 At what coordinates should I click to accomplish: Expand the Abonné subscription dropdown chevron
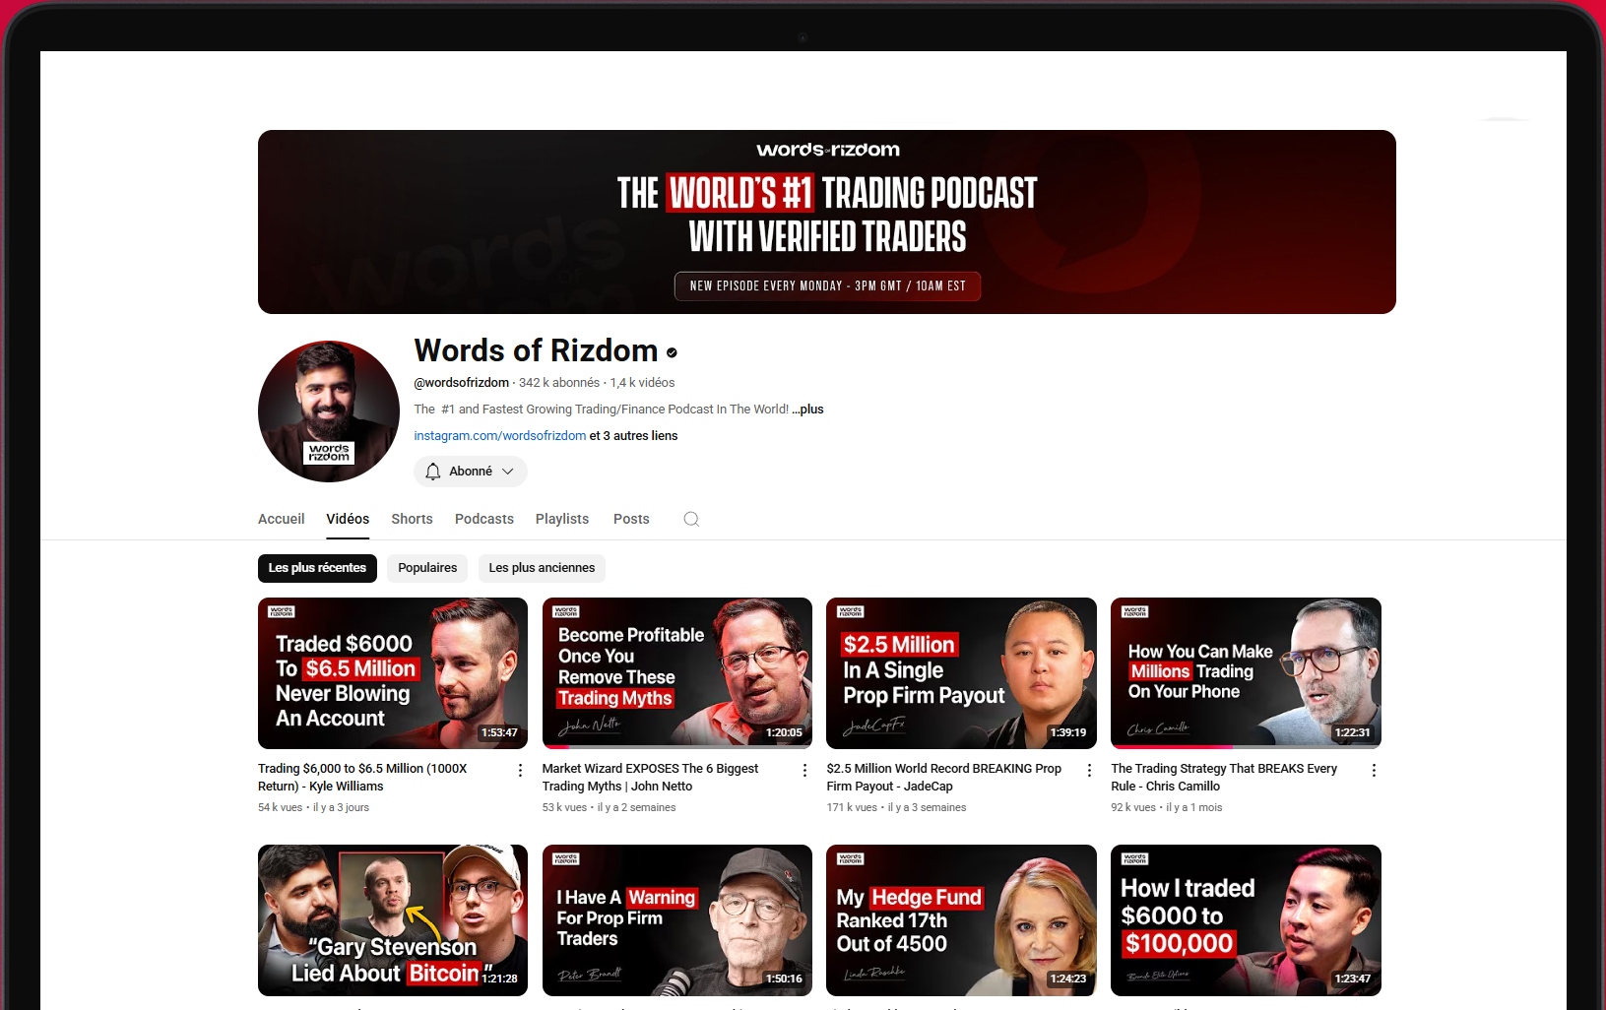coord(508,472)
